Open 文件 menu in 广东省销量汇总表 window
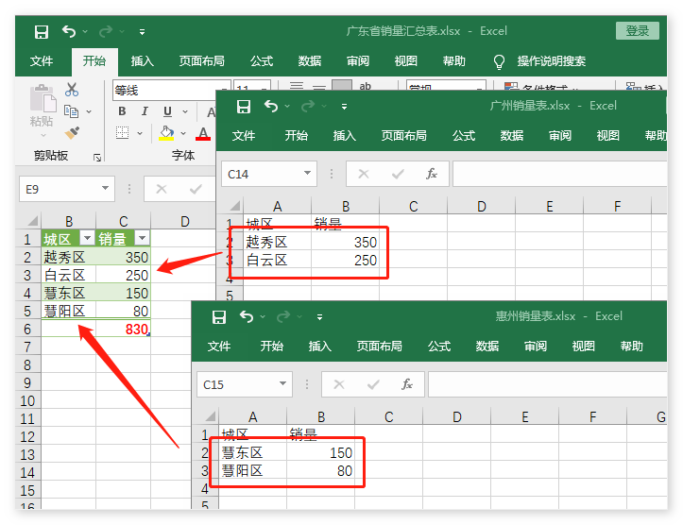This screenshot has height=525, width=683. [x=42, y=61]
